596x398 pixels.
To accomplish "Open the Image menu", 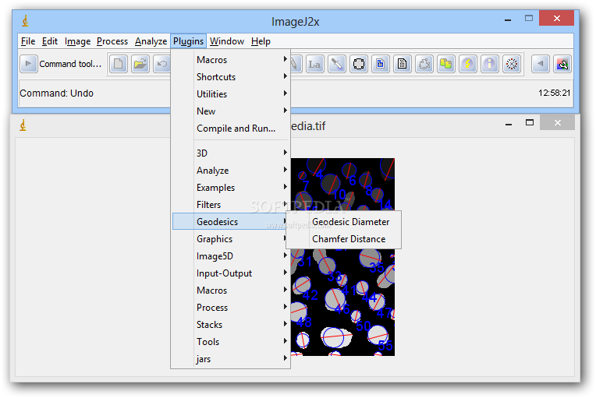I will tap(77, 41).
